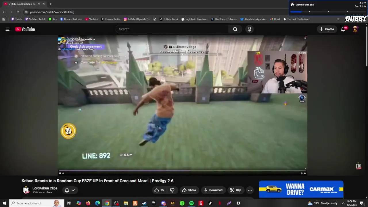The height and width of the screenshot is (207, 368).
Task: Select the URL in the address bar
Action: tap(52, 12)
